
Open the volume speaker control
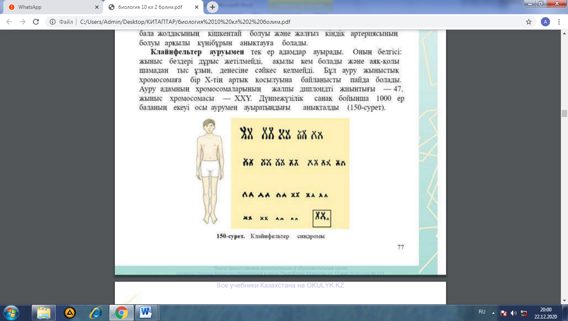[x=514, y=313]
